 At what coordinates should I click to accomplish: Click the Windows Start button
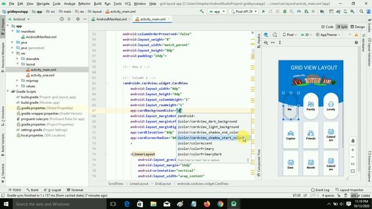click(x=6, y=204)
